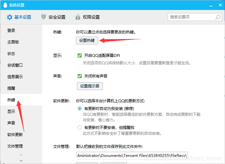Click the 设置热键 button
225x164 pixels.
click(87, 41)
